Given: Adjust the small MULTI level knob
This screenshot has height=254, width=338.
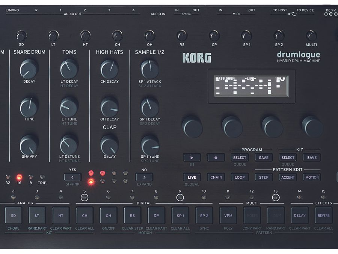Looking at the screenshot, I should 311,35.
